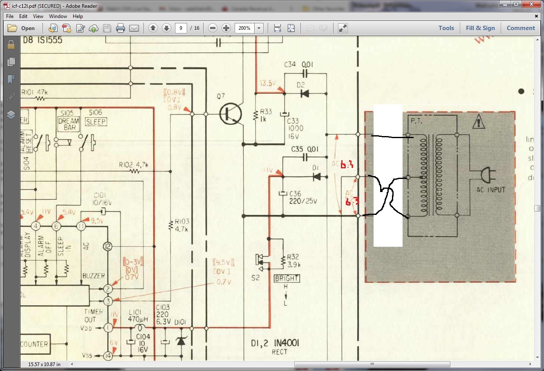
Task: Open the Layers panel
Action: 11,115
